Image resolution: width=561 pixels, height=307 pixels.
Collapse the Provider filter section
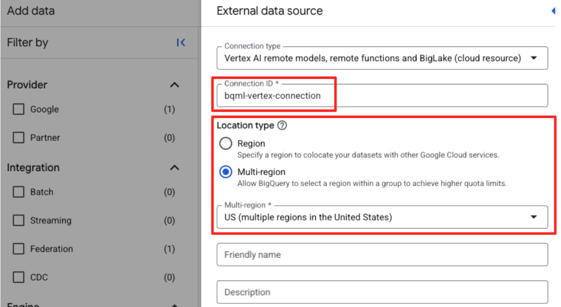coord(175,85)
